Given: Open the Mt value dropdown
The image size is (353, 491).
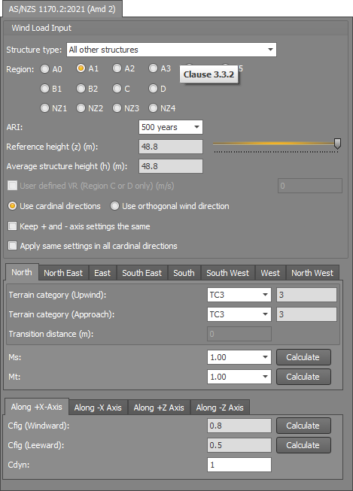Looking at the screenshot, I should point(239,377).
